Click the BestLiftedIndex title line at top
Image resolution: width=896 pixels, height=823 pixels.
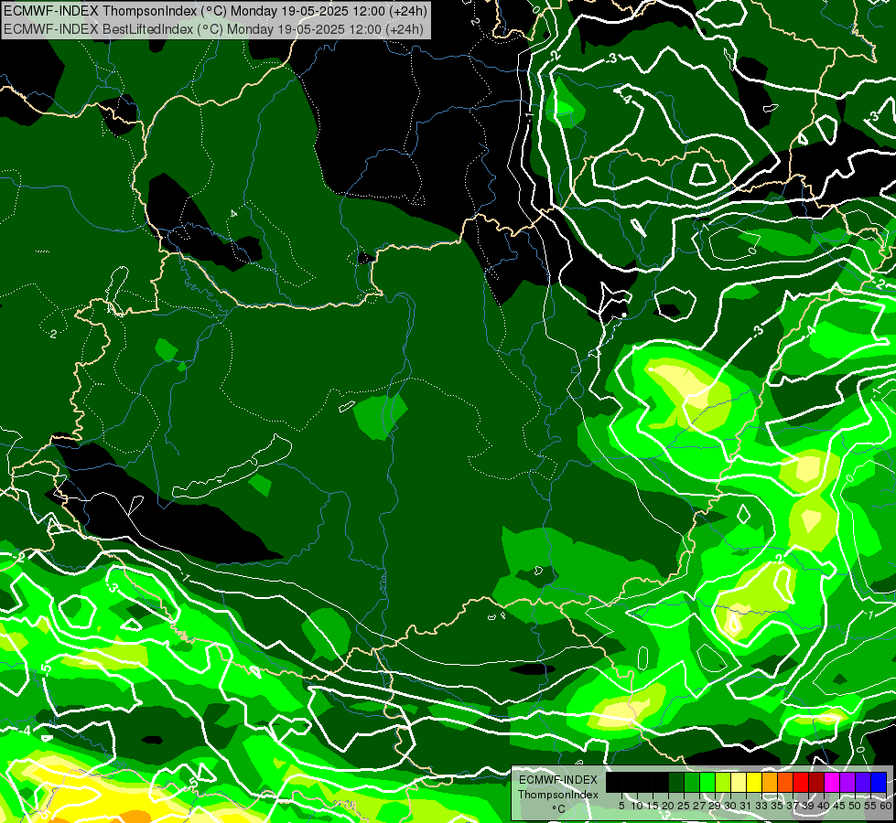(214, 28)
